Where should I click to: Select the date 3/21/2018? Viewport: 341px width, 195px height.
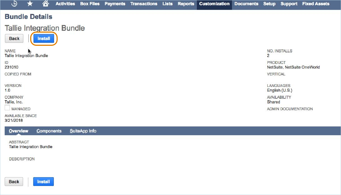tap(14, 120)
